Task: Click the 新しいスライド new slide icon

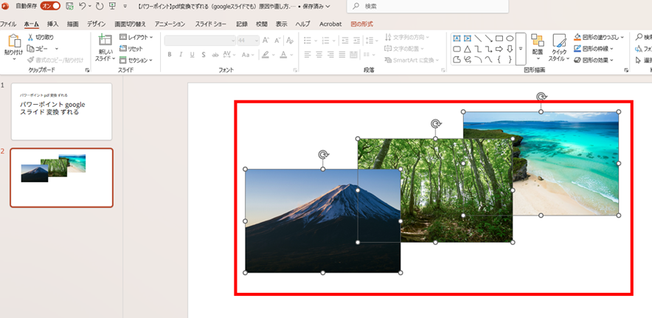Action: (105, 41)
